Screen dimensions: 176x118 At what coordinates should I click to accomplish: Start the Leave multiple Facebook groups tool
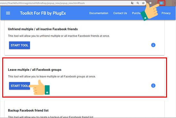tap(20, 86)
